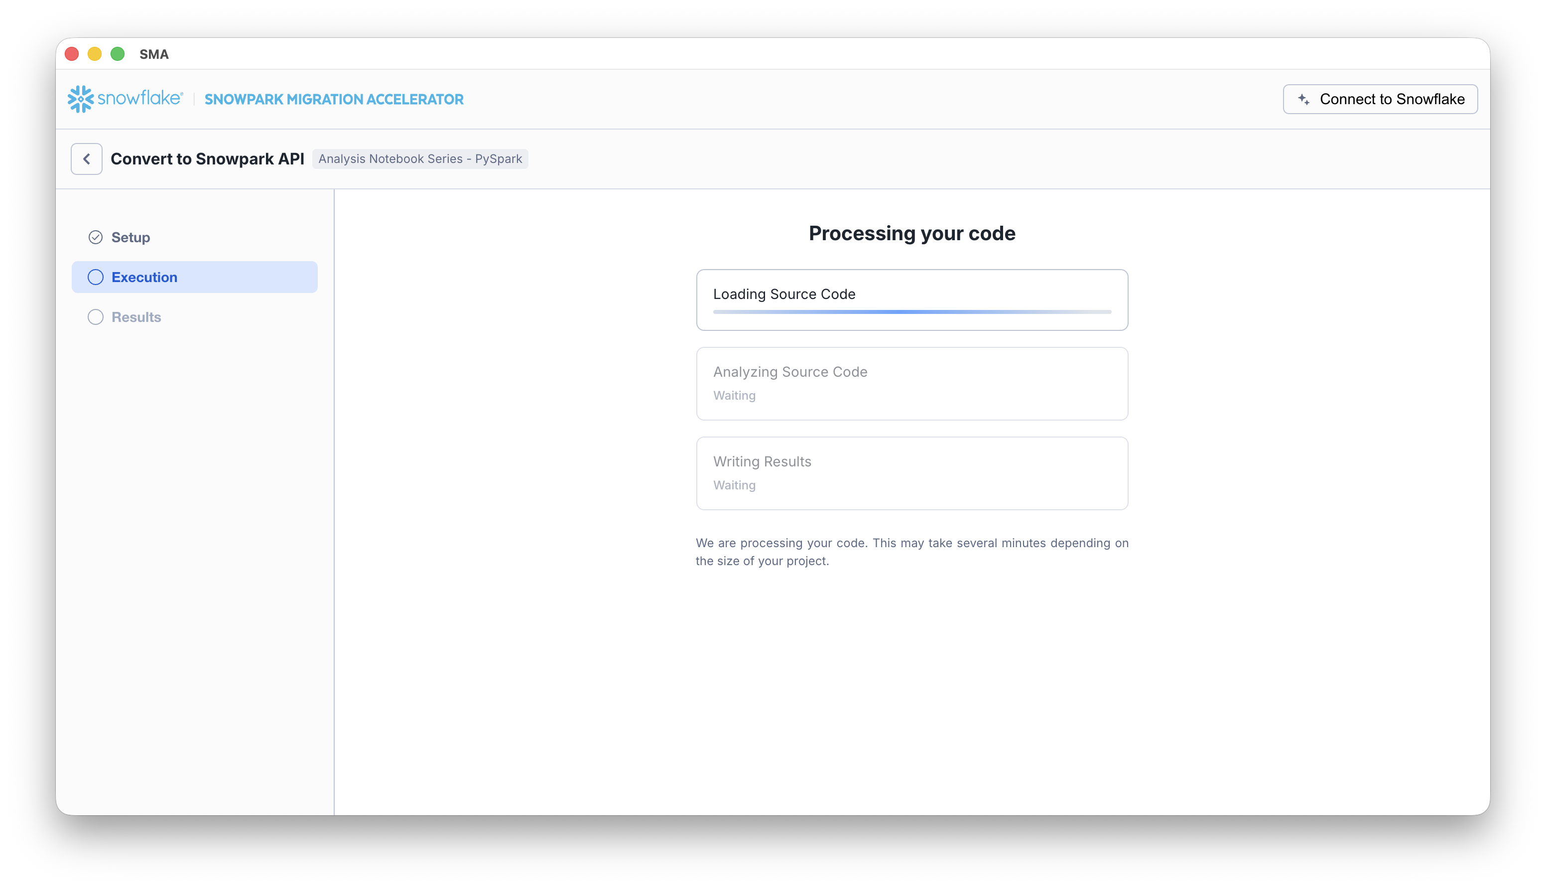
Task: Expand the Analyzing Source Code card
Action: (911, 383)
